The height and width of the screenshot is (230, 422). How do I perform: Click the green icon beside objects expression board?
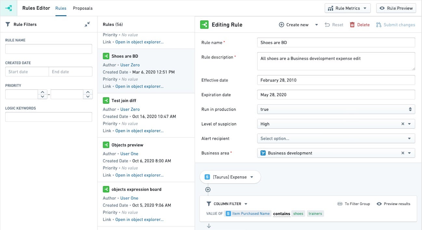point(106,189)
